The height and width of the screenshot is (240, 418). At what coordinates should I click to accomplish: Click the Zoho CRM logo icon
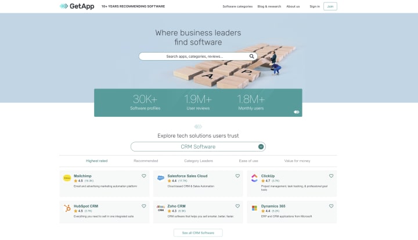(x=161, y=208)
